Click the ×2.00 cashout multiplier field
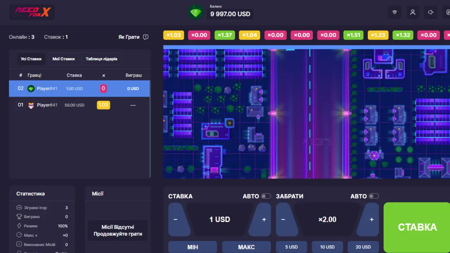Screen dimensions: 450x253 pos(327,220)
